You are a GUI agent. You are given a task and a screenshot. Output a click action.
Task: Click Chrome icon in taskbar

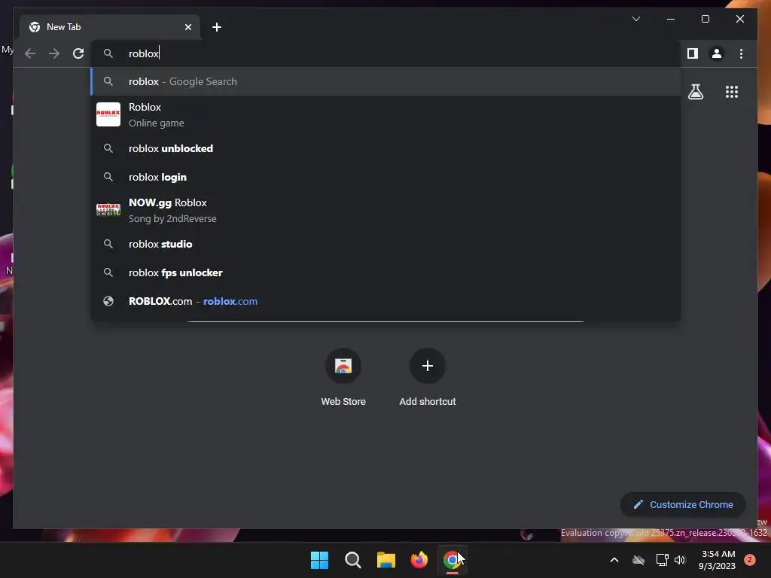[452, 560]
